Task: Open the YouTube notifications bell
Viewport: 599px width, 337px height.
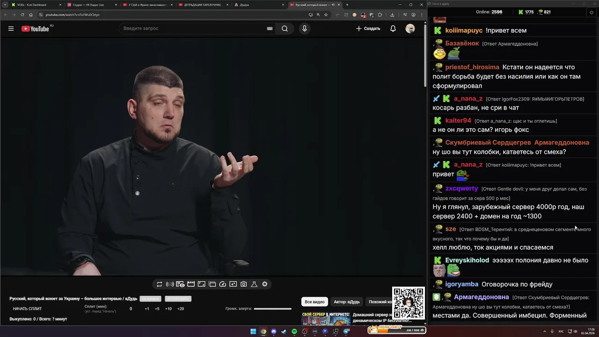Action: 393,29
